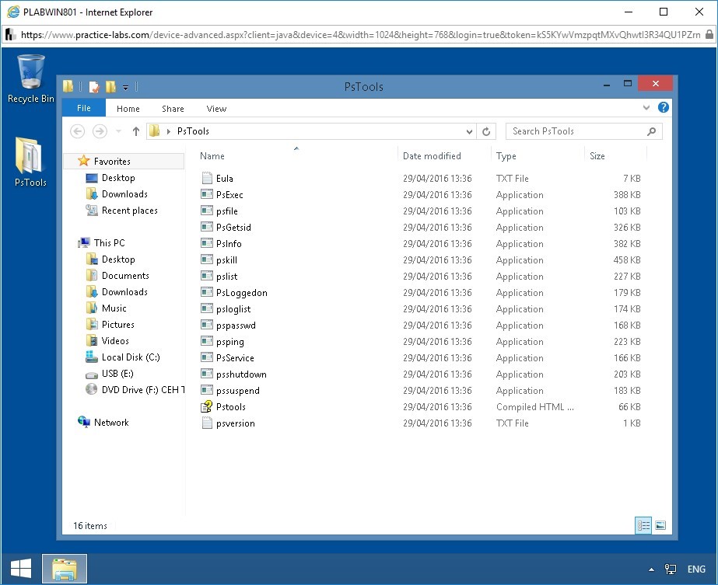
Task: Sort files by the Size column header
Action: (597, 156)
